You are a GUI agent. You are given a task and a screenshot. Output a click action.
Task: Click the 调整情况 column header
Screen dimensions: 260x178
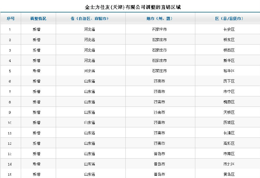(x=38, y=19)
